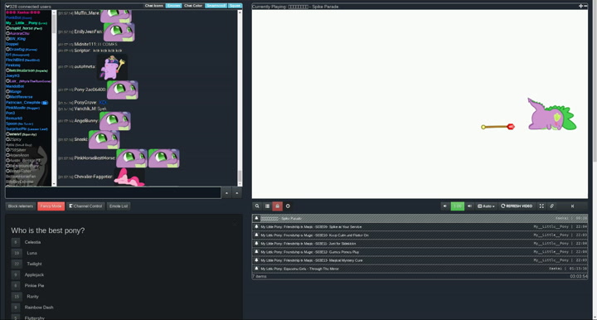597x320 pixels.
Task: Open the playlist search magnifier icon
Action: tap(257, 206)
